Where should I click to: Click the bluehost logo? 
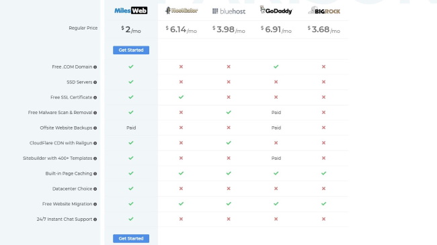coord(229,11)
